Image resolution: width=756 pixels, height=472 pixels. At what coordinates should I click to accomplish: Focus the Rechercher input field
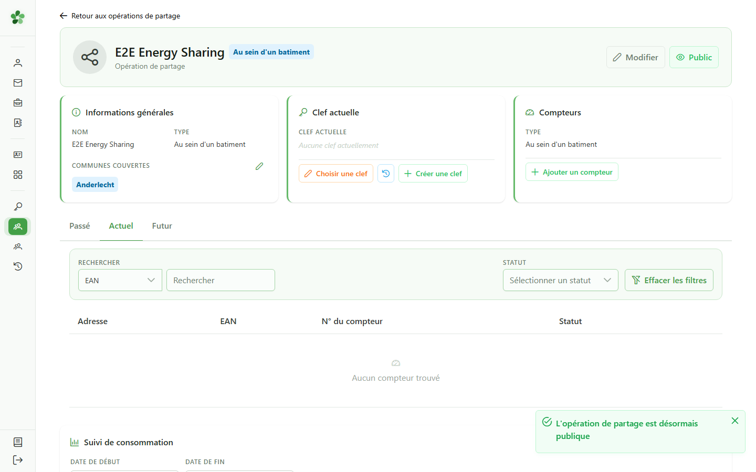(x=220, y=280)
